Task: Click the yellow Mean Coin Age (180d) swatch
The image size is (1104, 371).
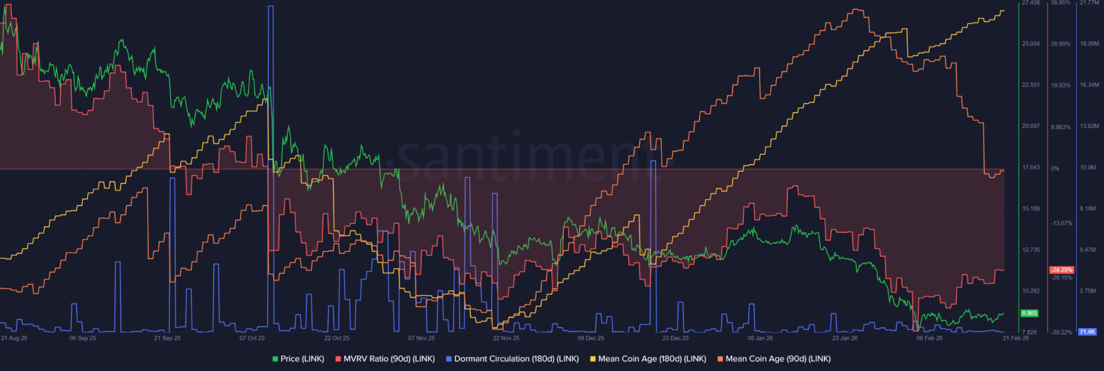Action: (593, 359)
